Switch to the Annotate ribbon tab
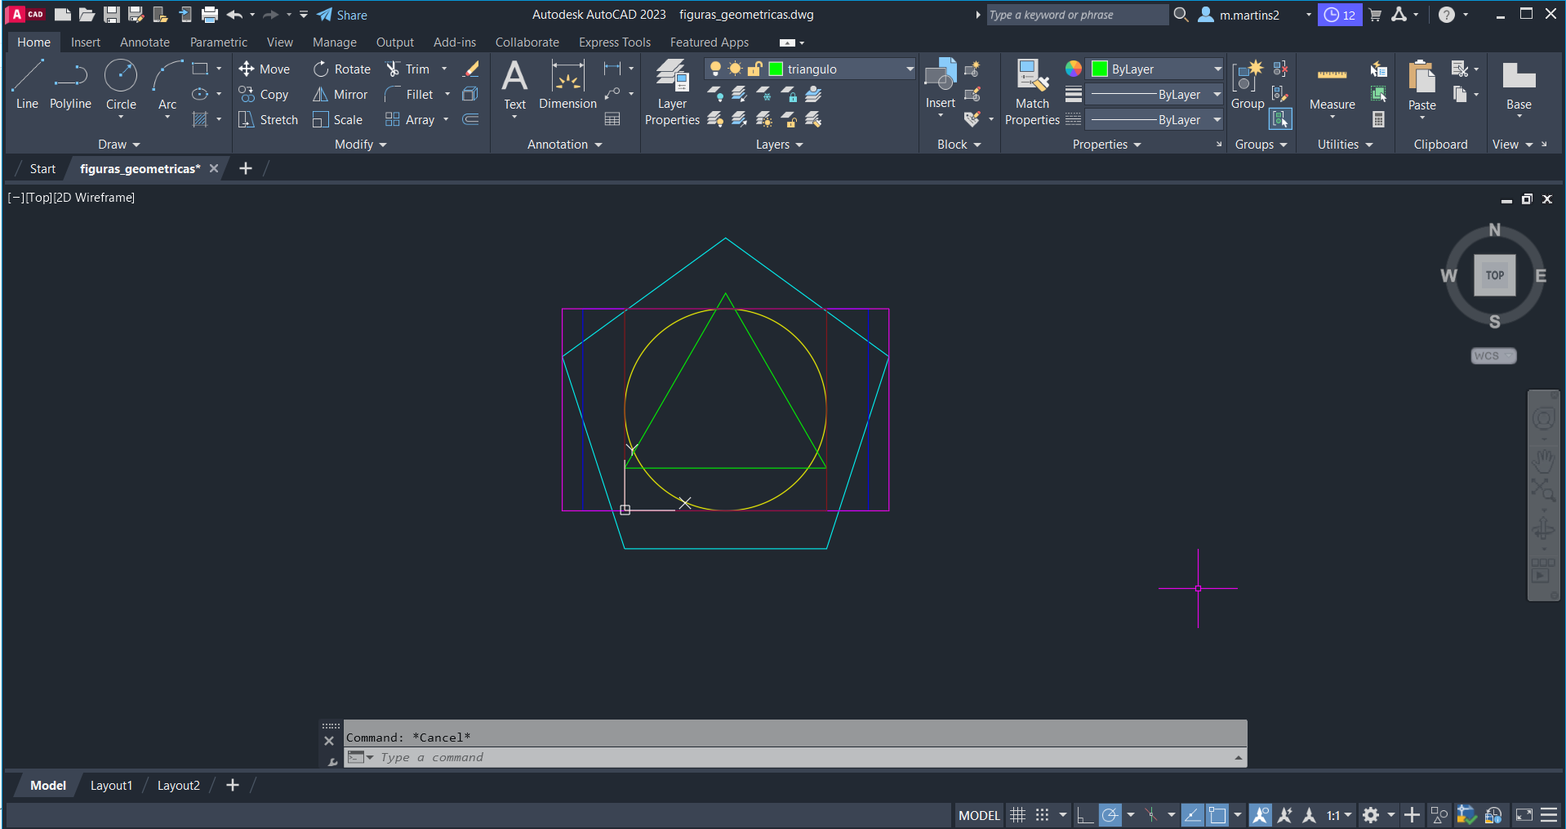The height and width of the screenshot is (829, 1566). pyautogui.click(x=145, y=42)
